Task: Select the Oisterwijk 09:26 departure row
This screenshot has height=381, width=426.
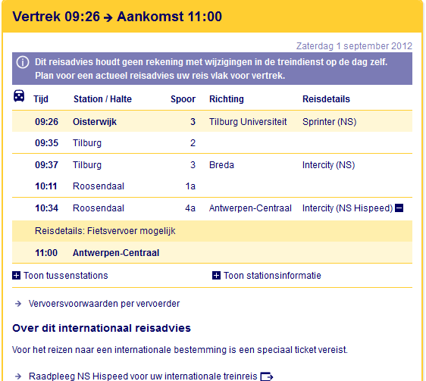Action: coord(212,121)
